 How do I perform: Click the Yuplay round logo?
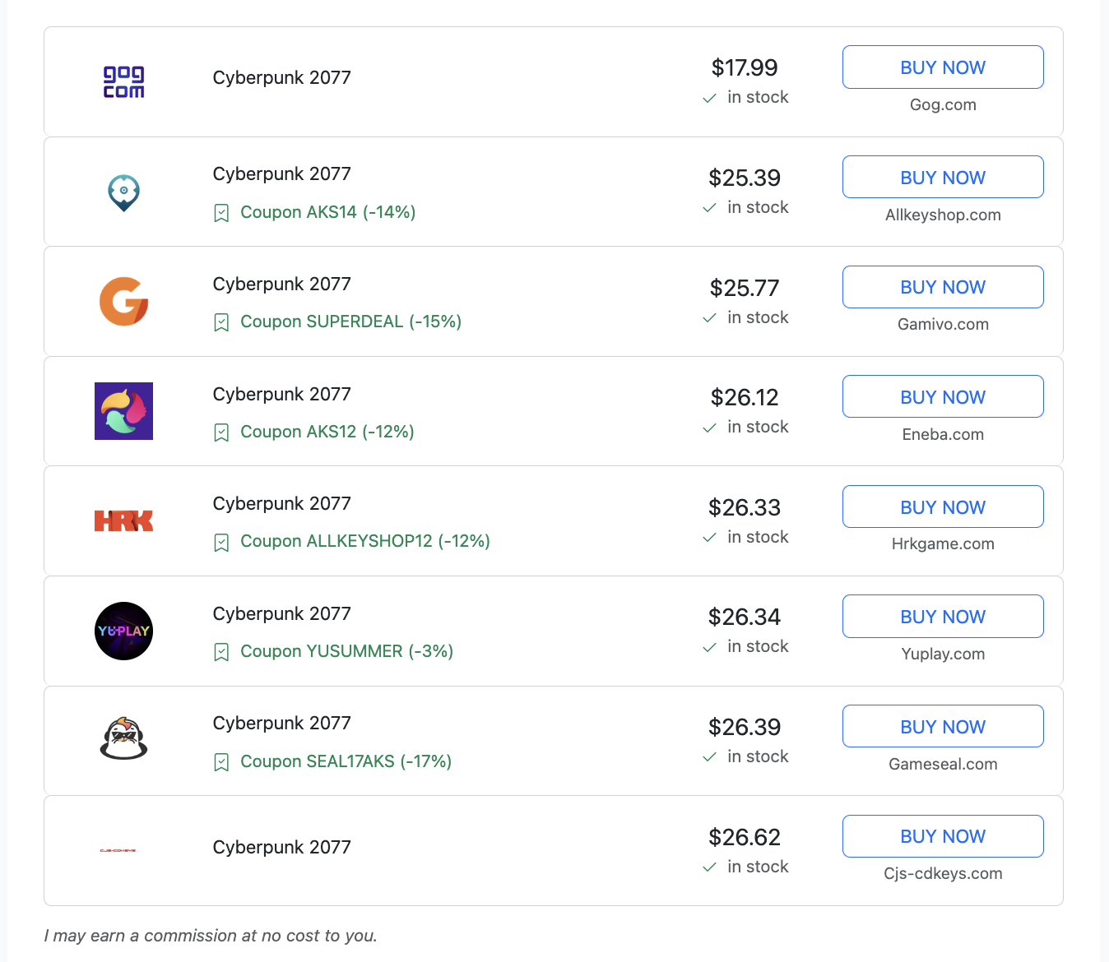pyautogui.click(x=123, y=631)
